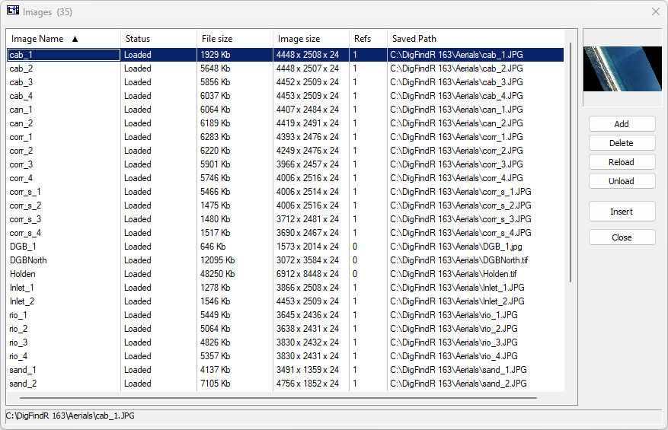Click the Images dialog title bar icon

coord(13,10)
